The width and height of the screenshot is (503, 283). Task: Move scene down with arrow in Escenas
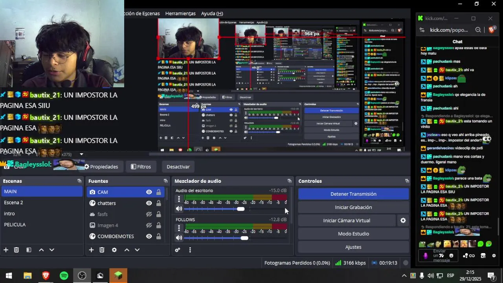(51, 250)
